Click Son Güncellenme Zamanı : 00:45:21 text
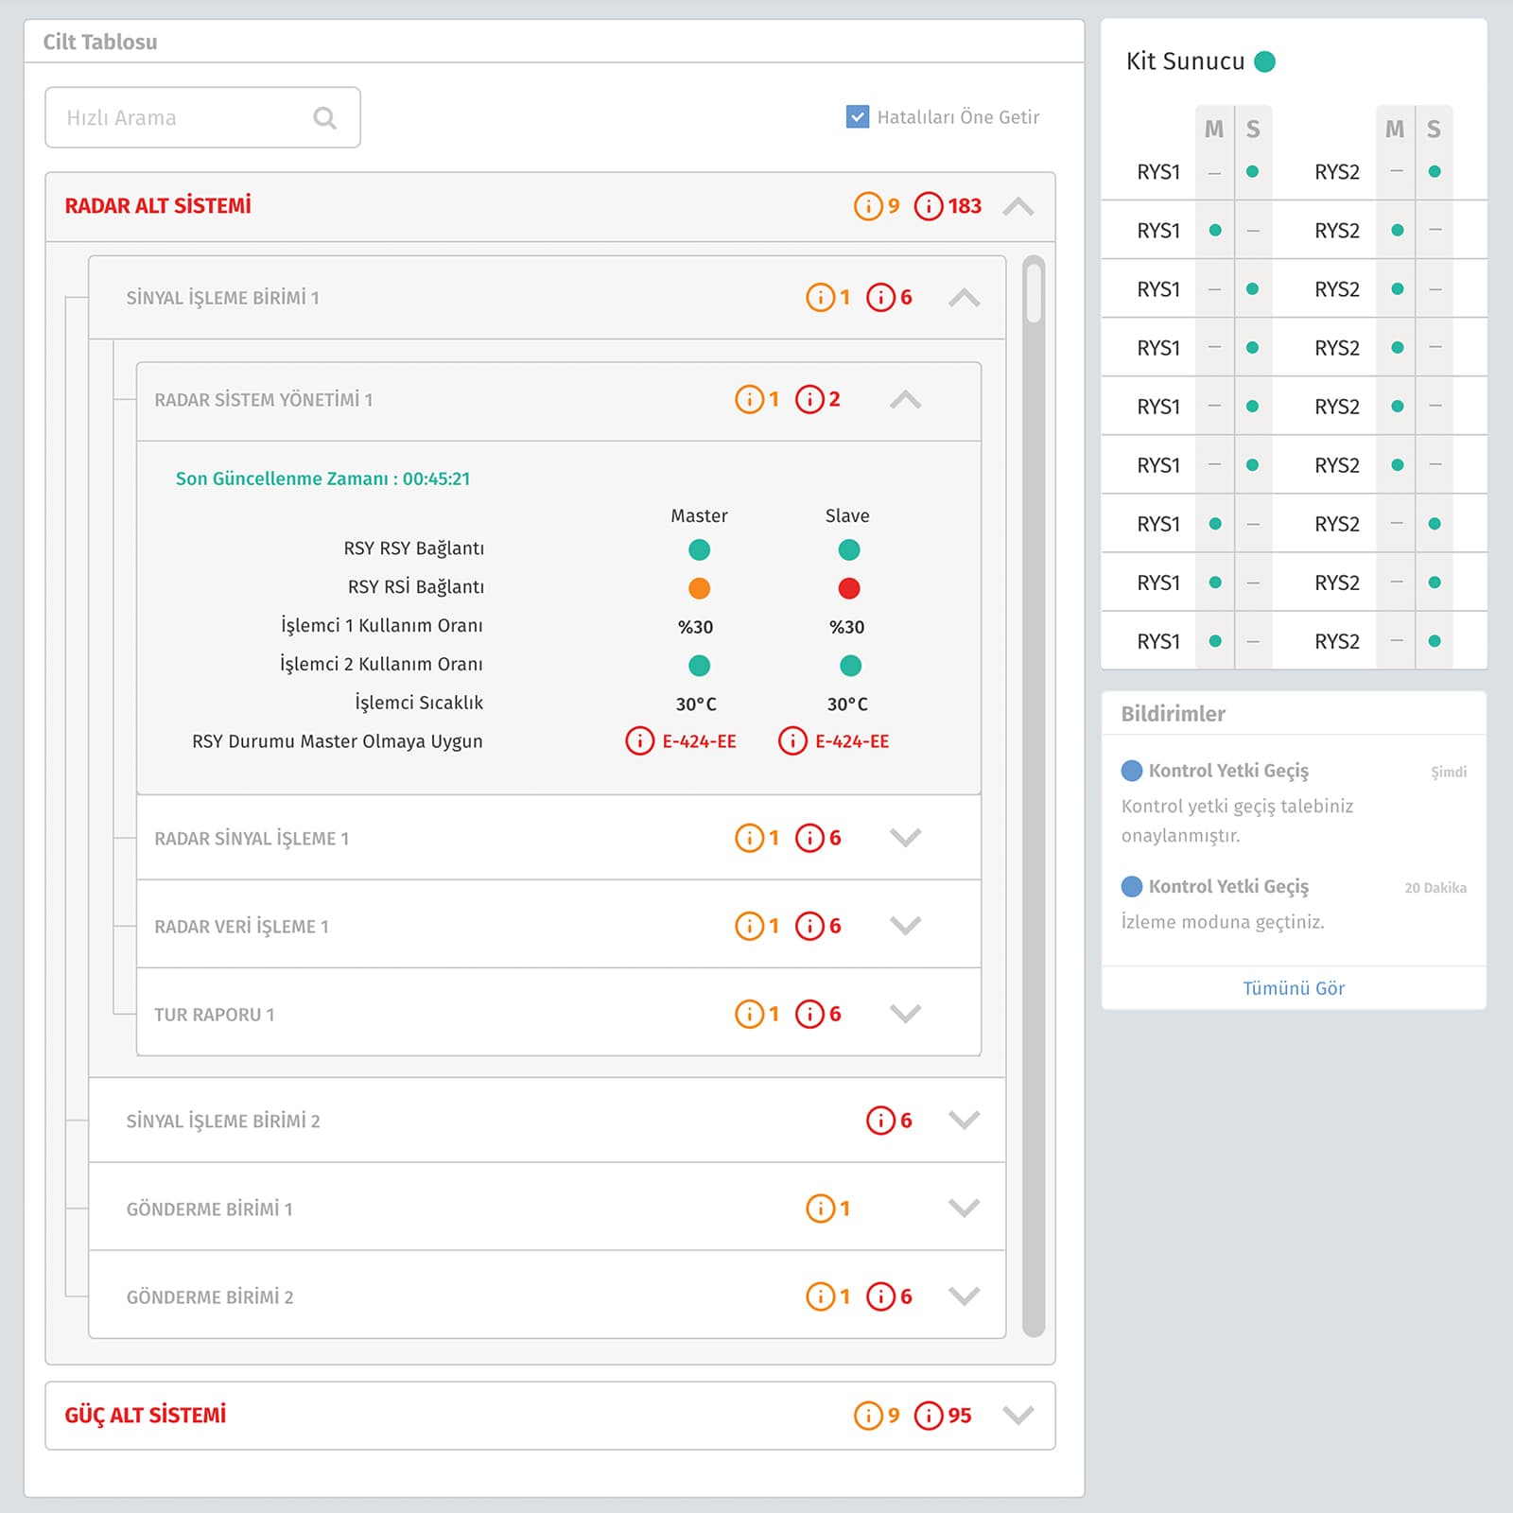Viewport: 1513px width, 1513px height. coord(322,478)
